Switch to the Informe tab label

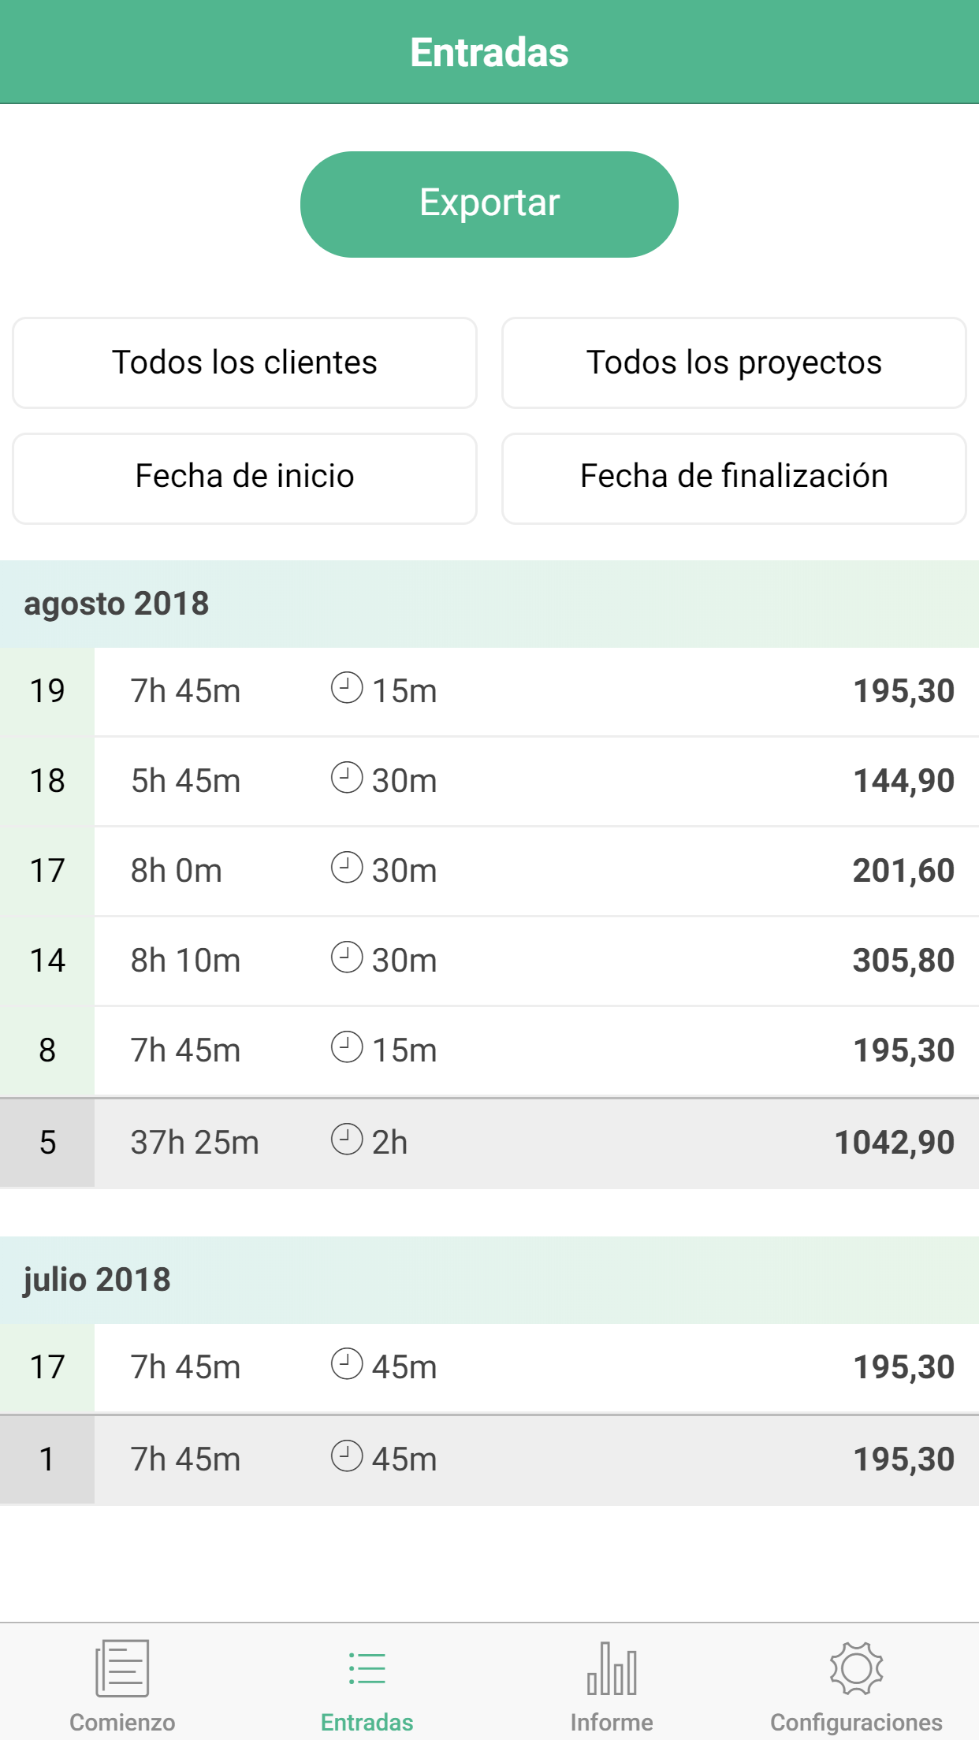[612, 1722]
